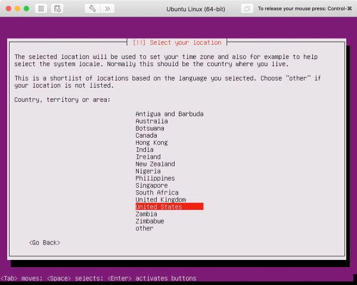Screen dimensions: 357x285
Task: Pause the virtual machine
Action: pyautogui.click(x=41, y=9)
